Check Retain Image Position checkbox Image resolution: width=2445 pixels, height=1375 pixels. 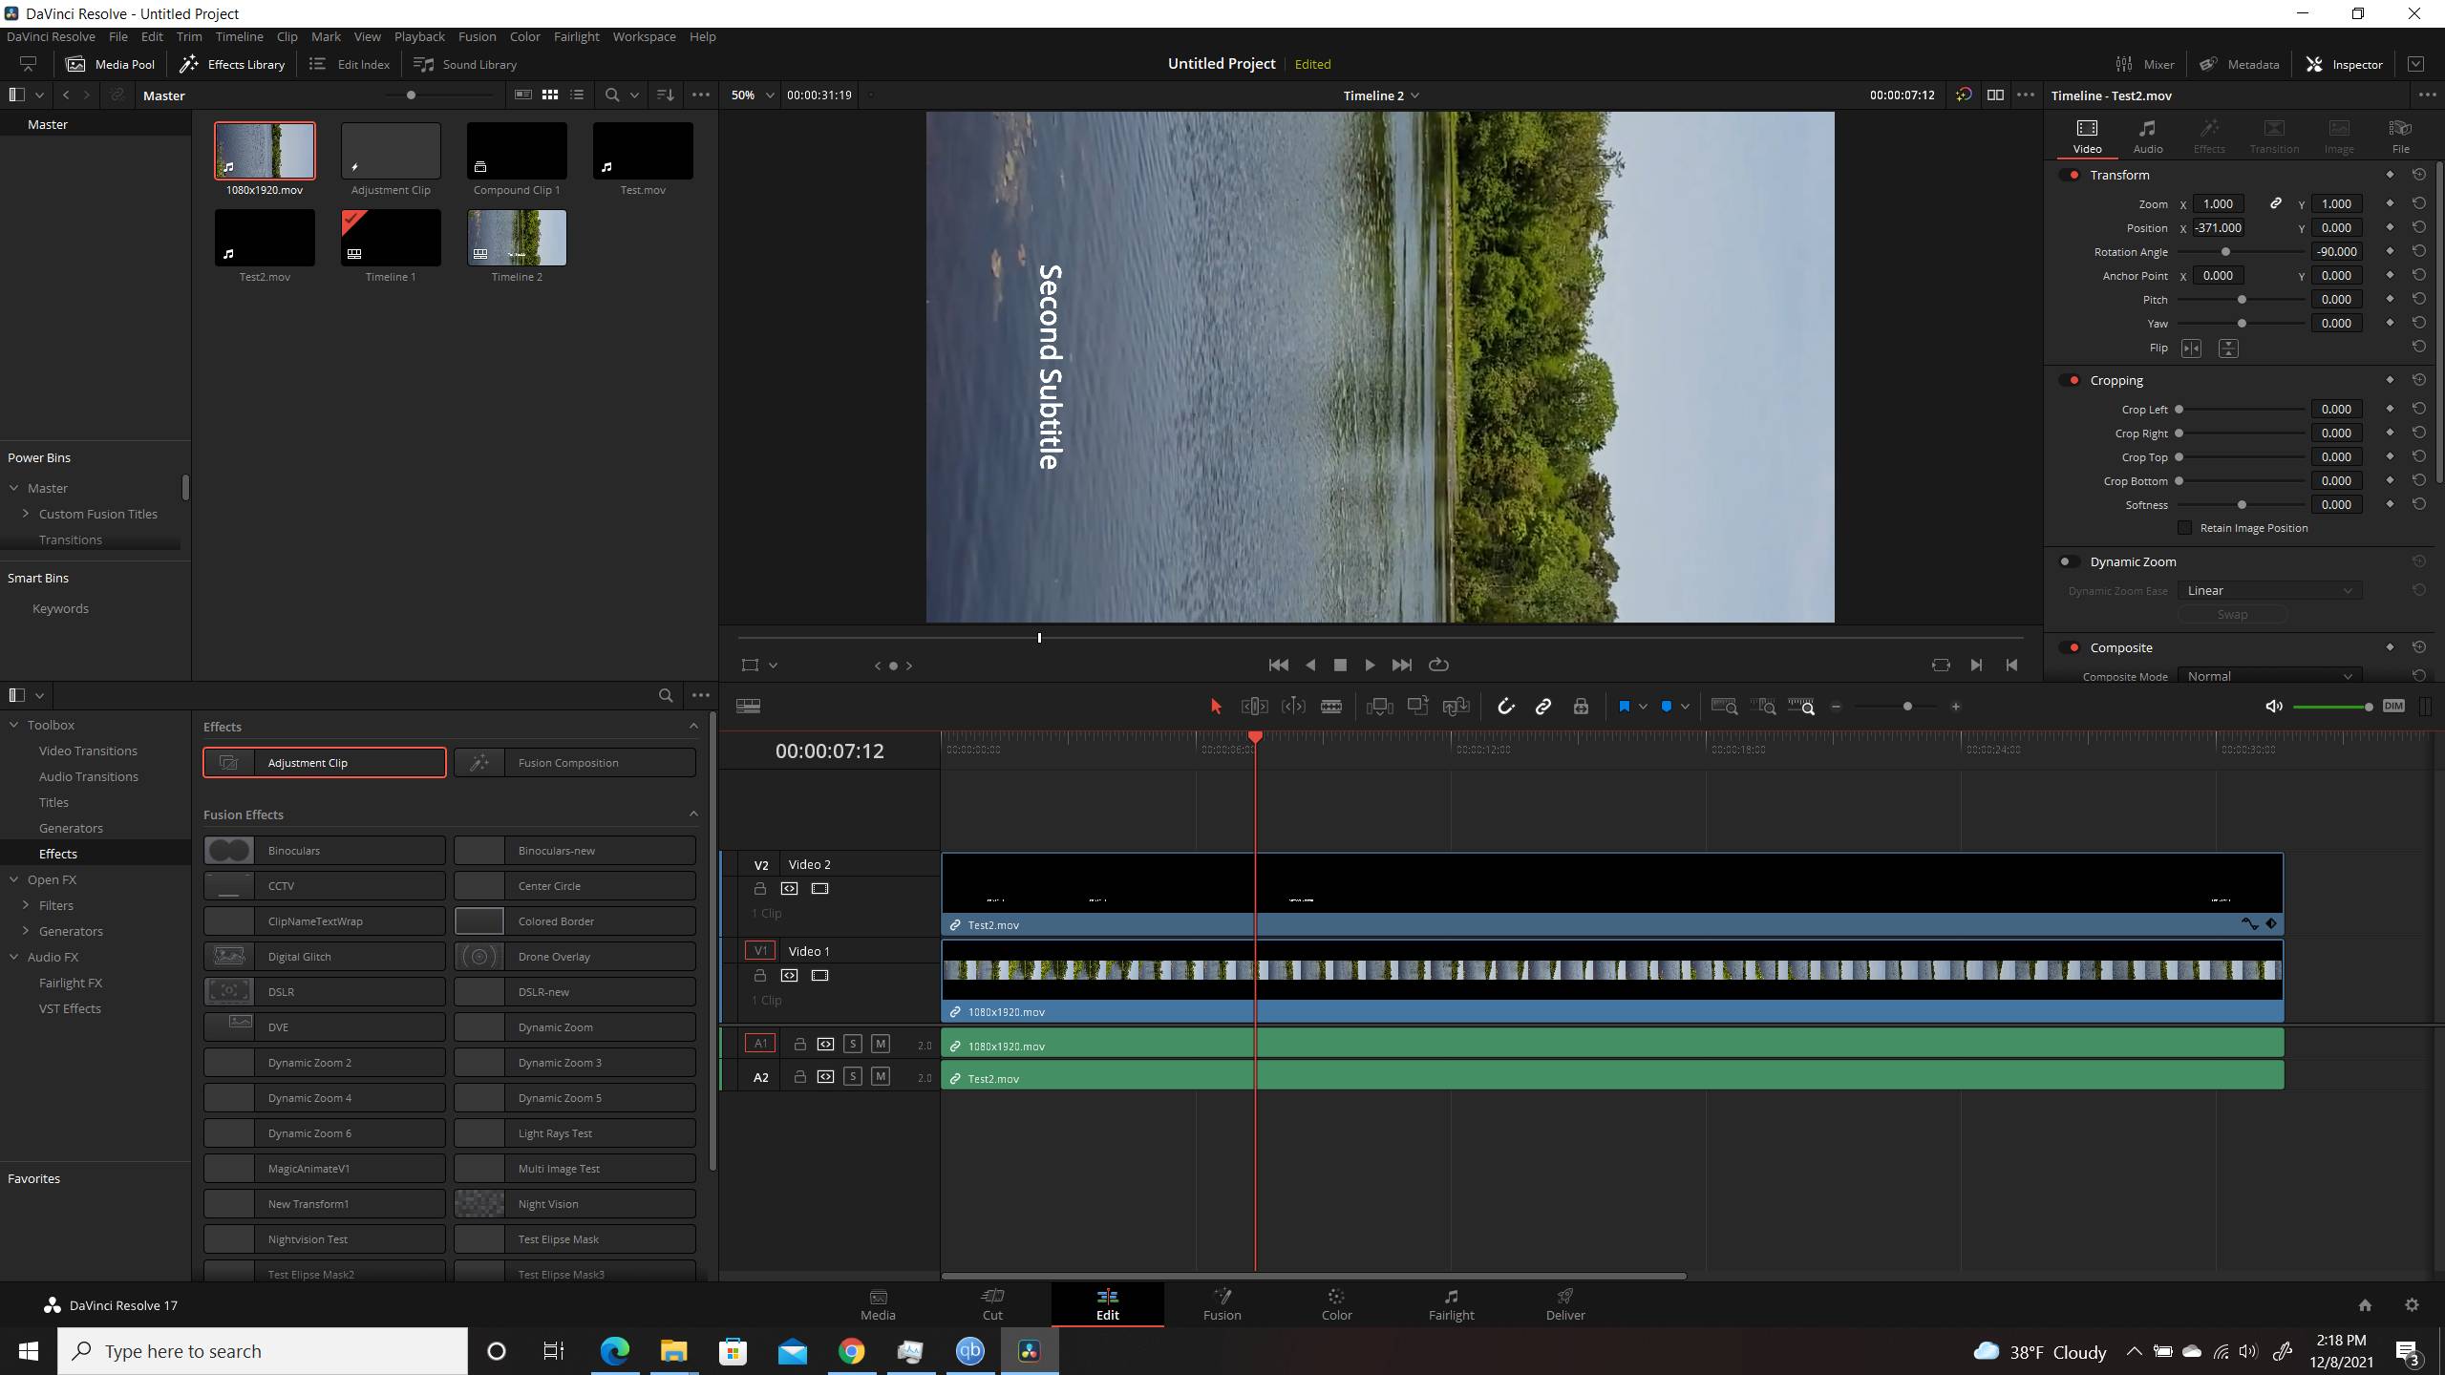[2184, 528]
